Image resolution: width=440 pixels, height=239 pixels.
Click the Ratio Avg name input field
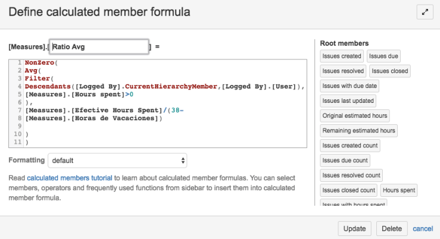99,47
